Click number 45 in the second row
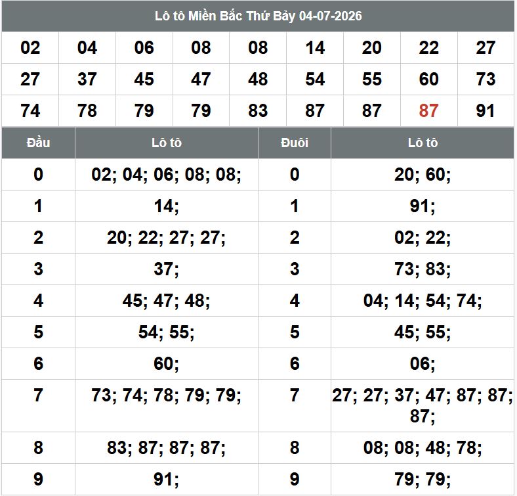The width and height of the screenshot is (517, 496). coord(144,79)
